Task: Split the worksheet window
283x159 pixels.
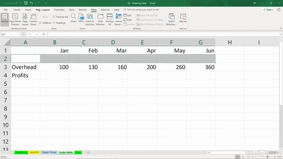Action: [x=128, y=15]
